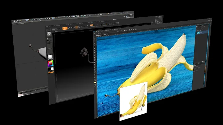Screen dimensions: 223x125
Task: Click orange button below ZBrush color swatches
Action: tap(51, 72)
